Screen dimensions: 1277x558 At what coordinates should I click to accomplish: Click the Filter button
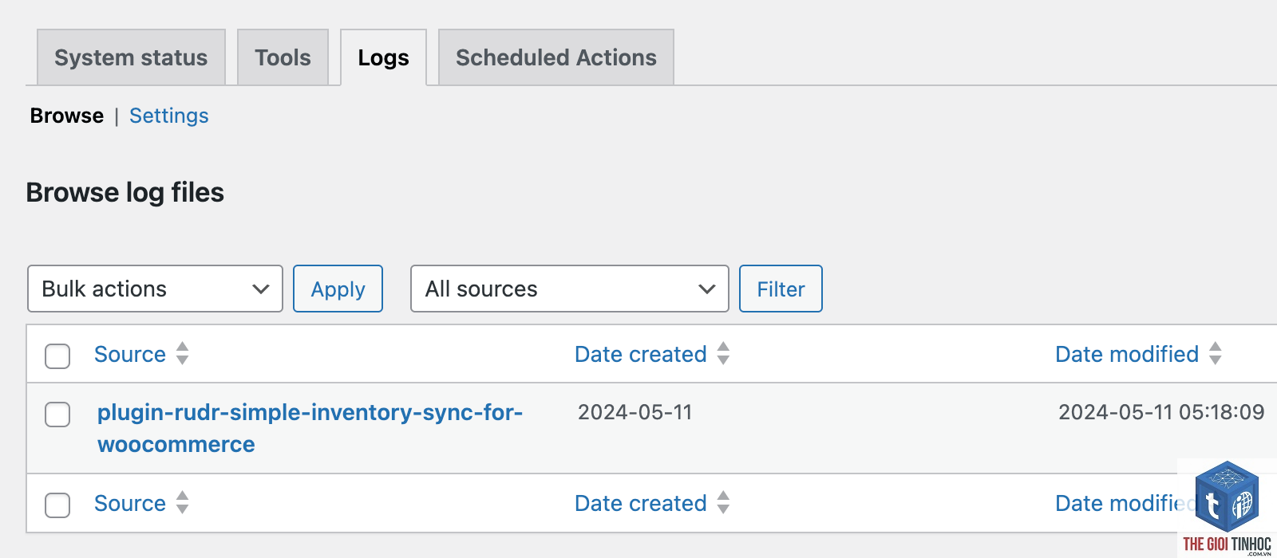[x=781, y=289]
